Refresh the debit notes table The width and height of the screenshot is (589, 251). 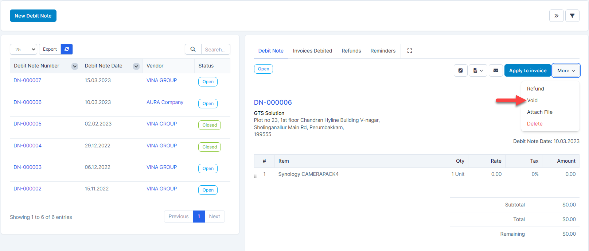click(x=67, y=49)
